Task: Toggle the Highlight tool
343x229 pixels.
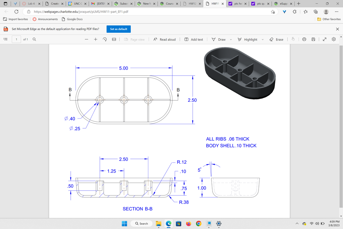Action: click(x=248, y=40)
